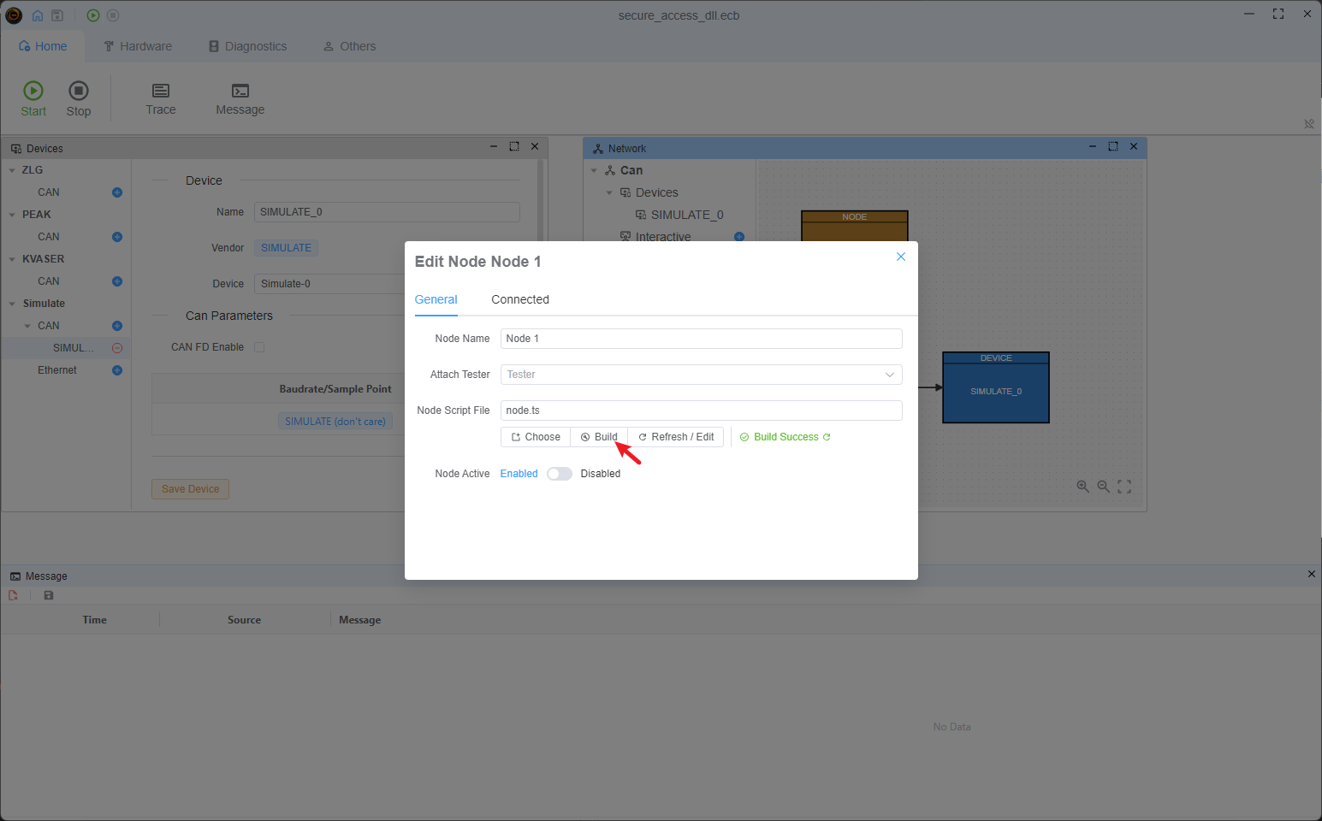Image resolution: width=1322 pixels, height=821 pixels.
Task: Select the blue DEVICE block in diagram
Action: point(996,387)
